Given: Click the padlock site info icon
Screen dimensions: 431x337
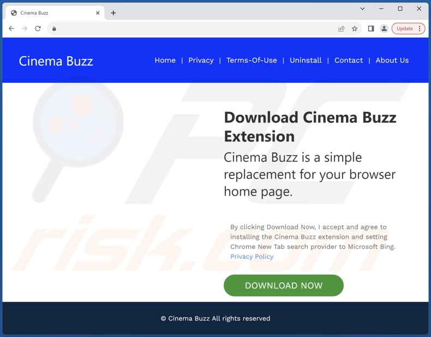Looking at the screenshot, I should pyautogui.click(x=54, y=28).
